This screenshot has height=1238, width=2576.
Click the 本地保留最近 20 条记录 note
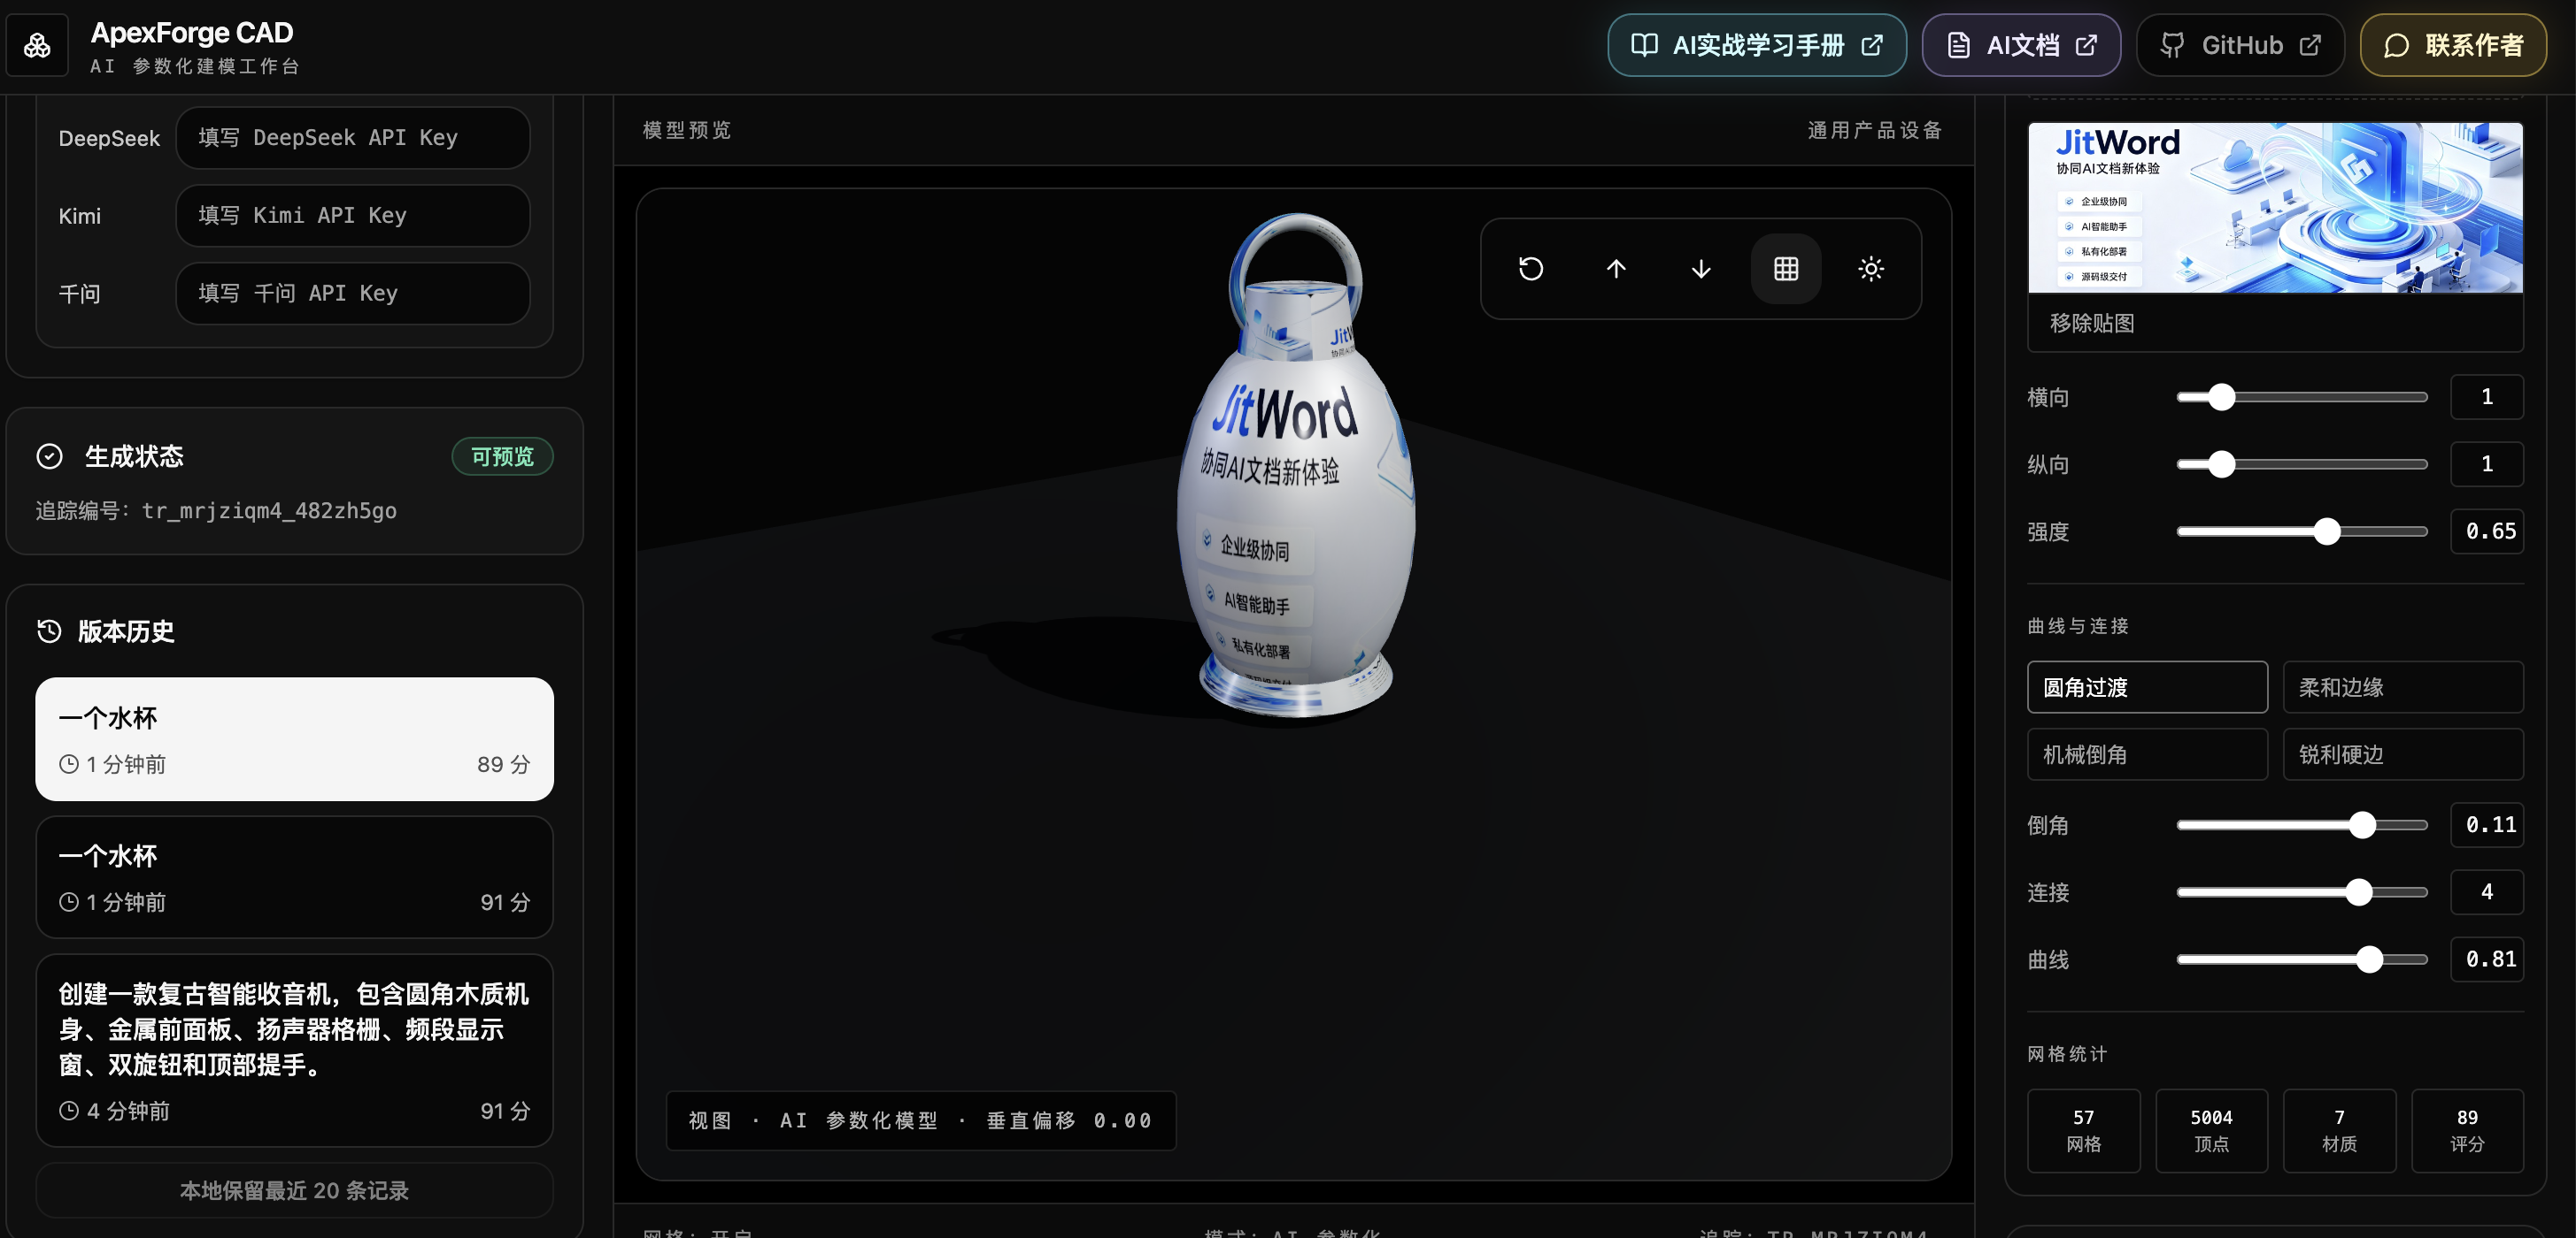(295, 1190)
